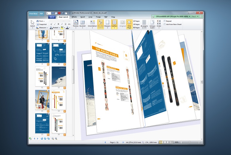Apply Bold text formatting
This screenshot has width=231, height=155.
pos(58,24)
